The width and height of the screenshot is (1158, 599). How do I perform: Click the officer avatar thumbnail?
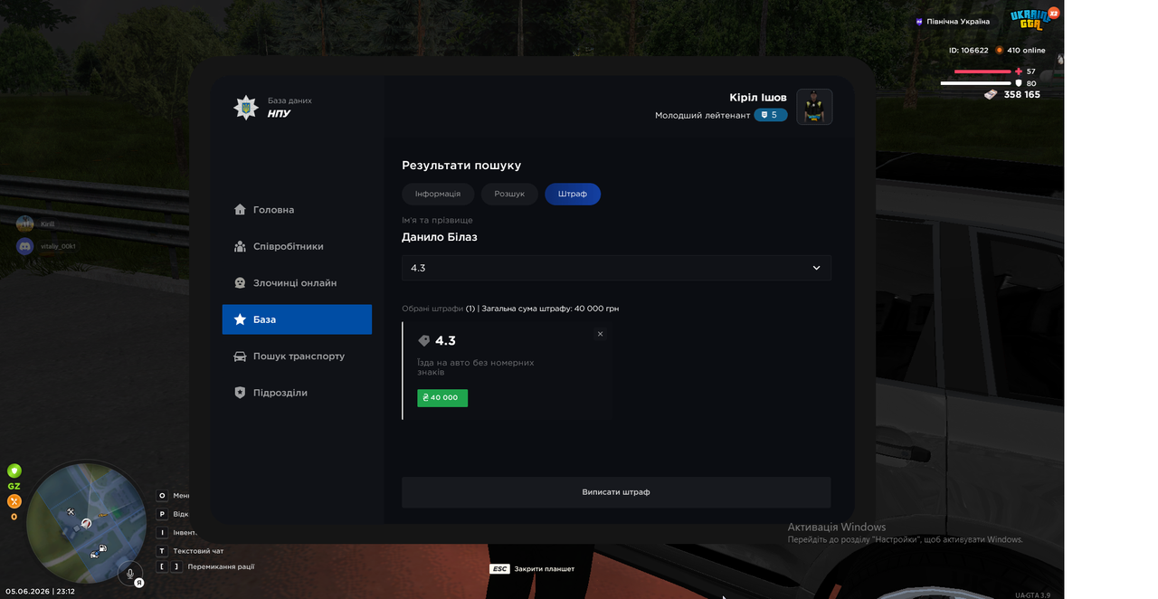[814, 107]
